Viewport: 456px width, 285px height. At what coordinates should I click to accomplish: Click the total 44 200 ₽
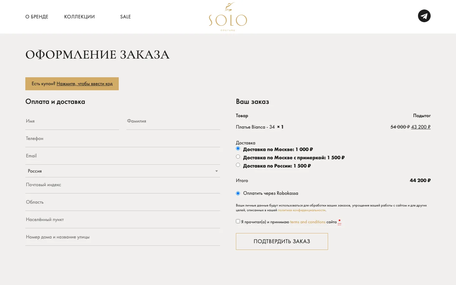(420, 180)
